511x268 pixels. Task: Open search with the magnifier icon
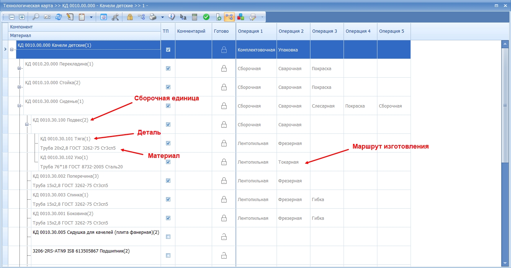(x=36, y=17)
